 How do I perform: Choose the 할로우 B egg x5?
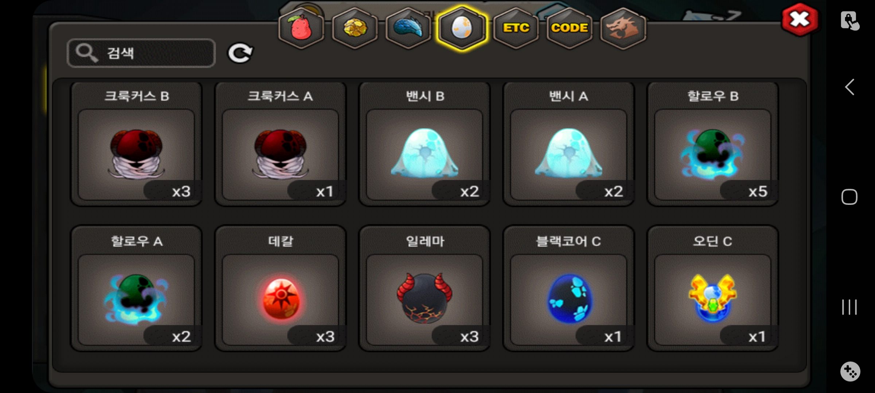pos(713,144)
